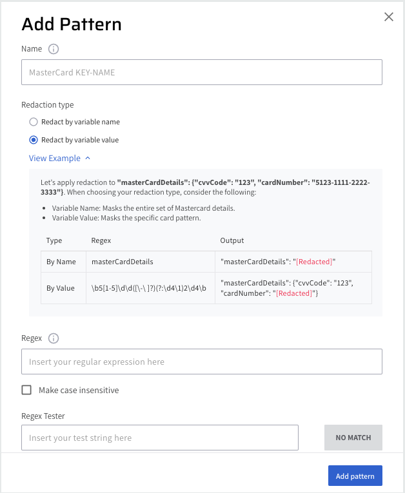The image size is (405, 493).
Task: Click the info icon beside Regex
Action: [54, 338]
